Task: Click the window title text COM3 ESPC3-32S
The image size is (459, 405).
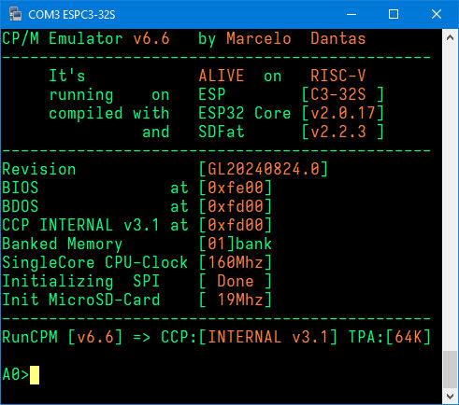Action: pos(72,15)
